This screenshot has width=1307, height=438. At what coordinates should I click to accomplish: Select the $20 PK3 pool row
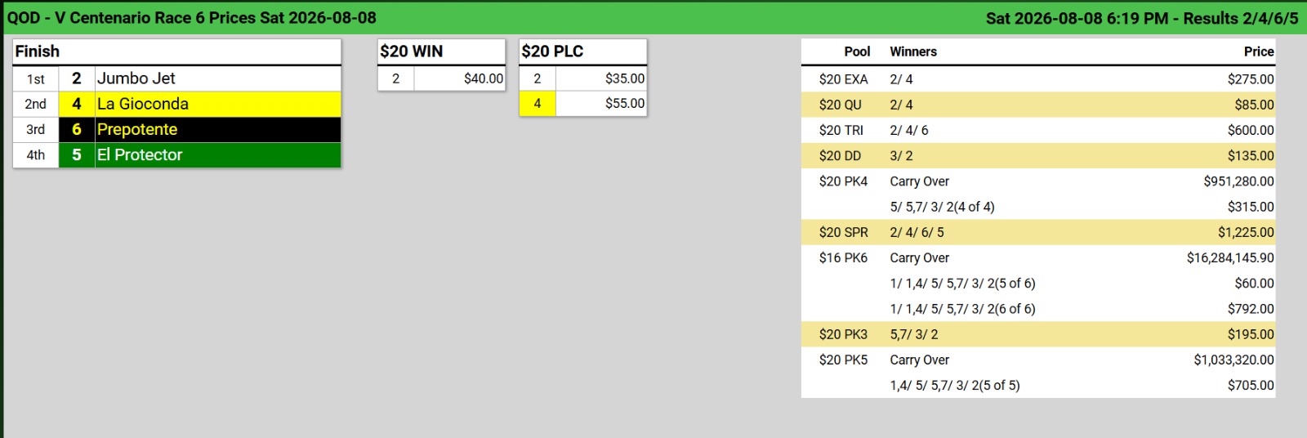click(x=1038, y=334)
